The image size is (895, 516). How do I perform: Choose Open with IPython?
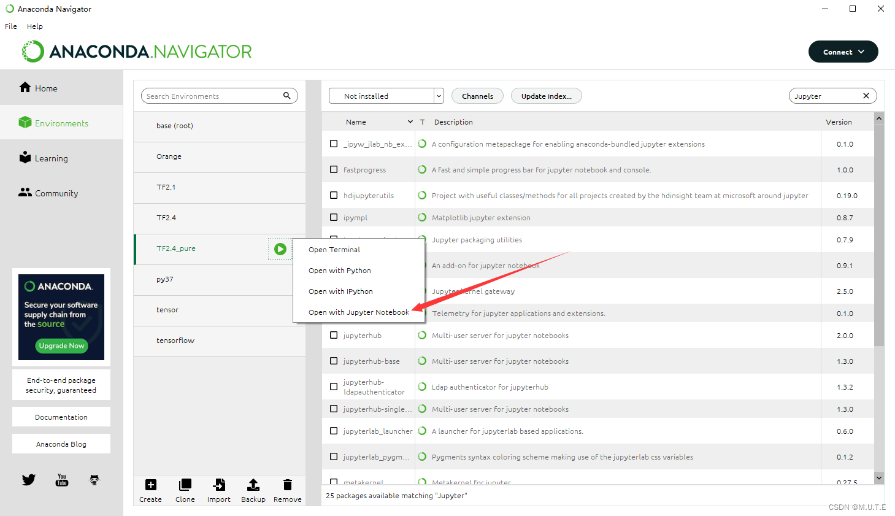tap(359, 291)
